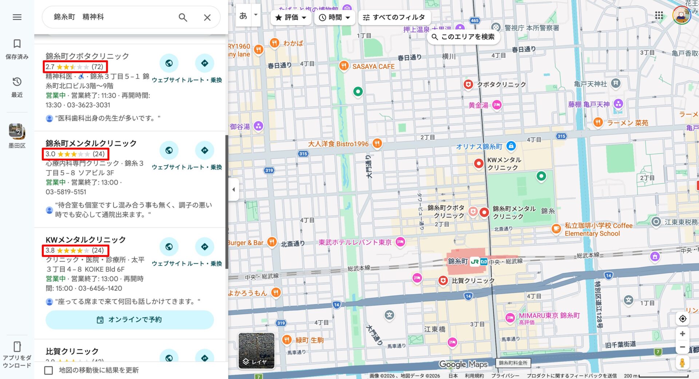
Task: Click クボタクリニック medical map marker
Action: click(468, 84)
